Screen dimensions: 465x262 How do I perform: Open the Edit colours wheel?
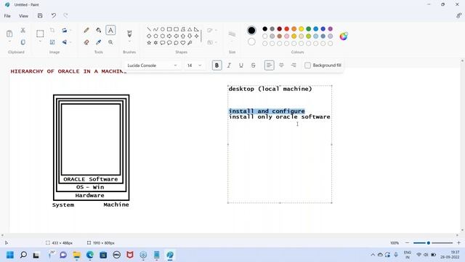[344, 36]
